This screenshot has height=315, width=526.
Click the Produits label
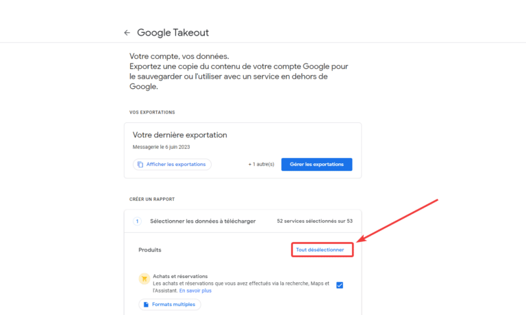click(149, 249)
